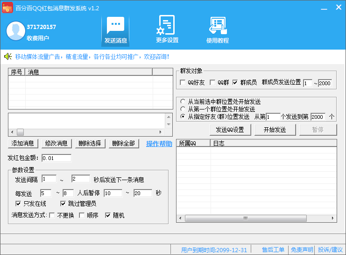Click the 序号 column header
This screenshot has height=255, width=346.
pos(17,72)
